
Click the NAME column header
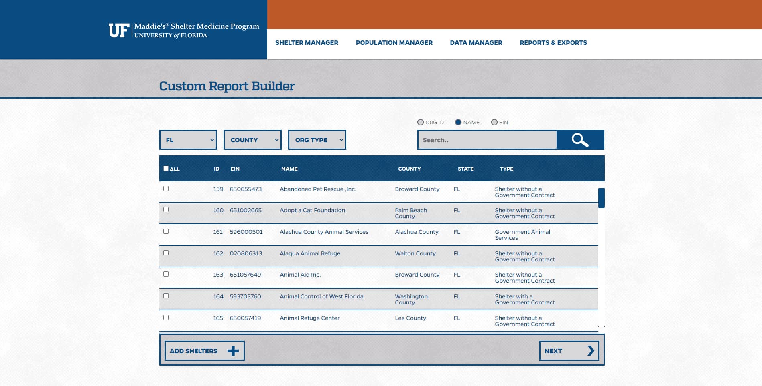click(x=289, y=169)
